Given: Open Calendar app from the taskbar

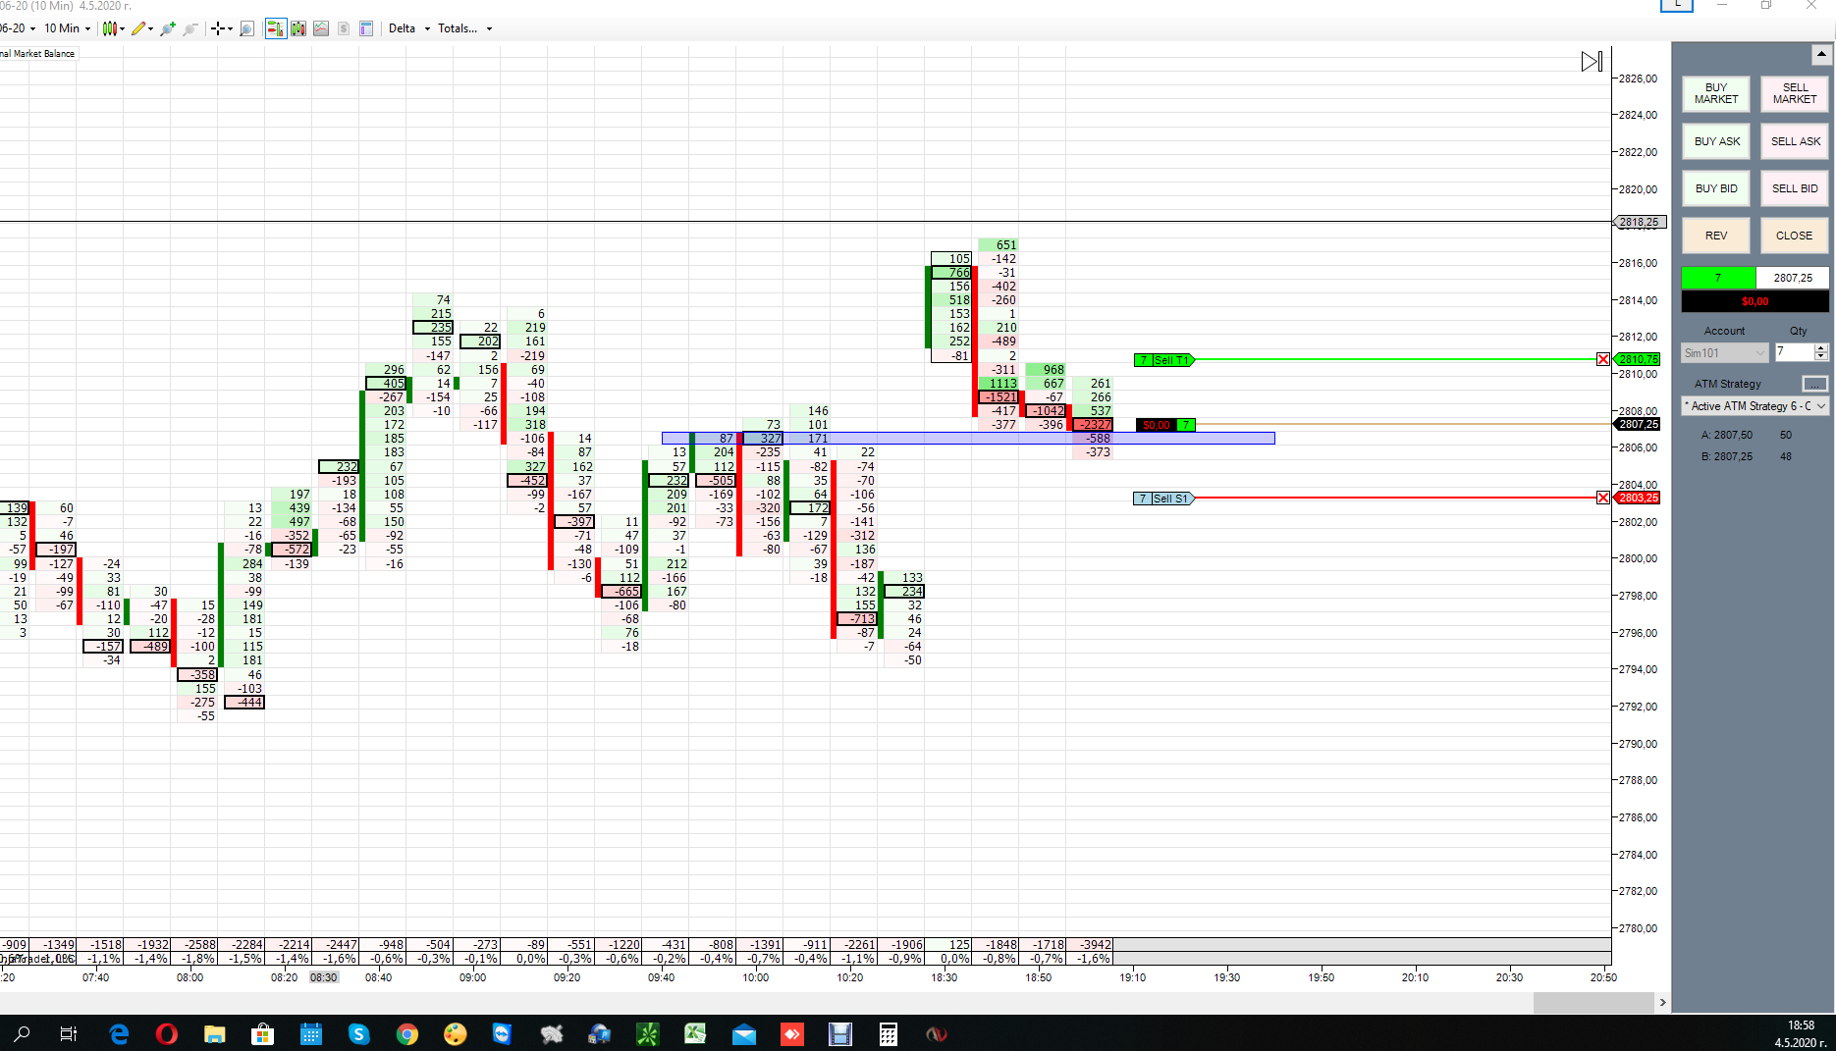Looking at the screenshot, I should [310, 1033].
